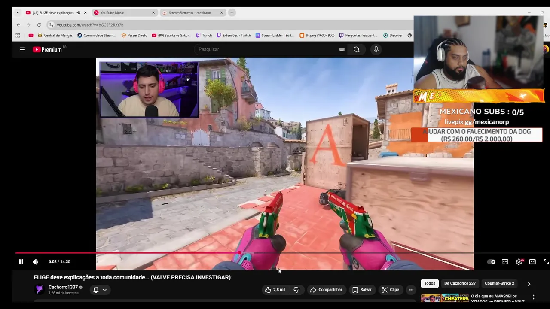This screenshot has height=309, width=550.
Task: Open player settings gear
Action: tap(519, 262)
